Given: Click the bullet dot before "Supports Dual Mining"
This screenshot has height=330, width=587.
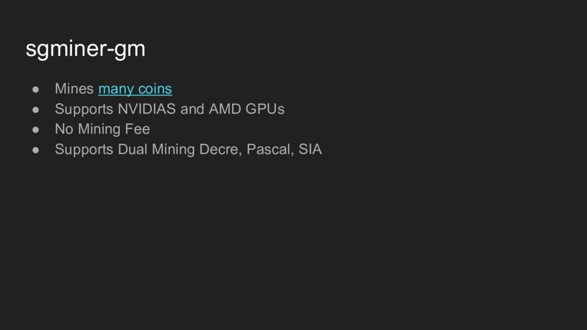Looking at the screenshot, I should tap(36, 150).
